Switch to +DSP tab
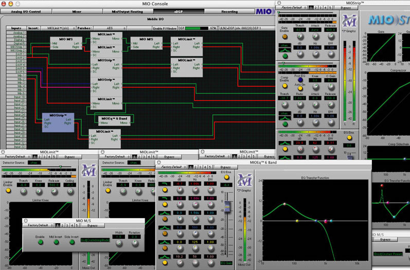 (179, 11)
